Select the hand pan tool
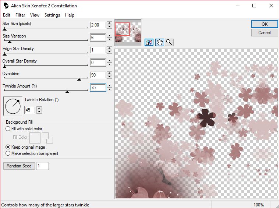 tap(159, 42)
